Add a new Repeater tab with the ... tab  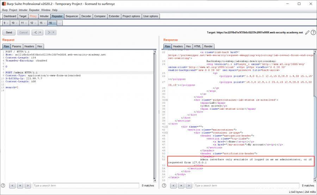[60, 23]
